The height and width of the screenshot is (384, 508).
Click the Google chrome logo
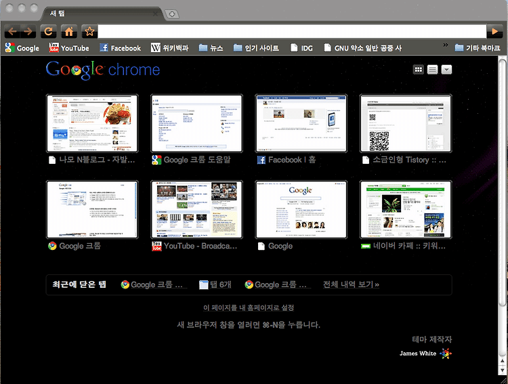[x=103, y=70]
